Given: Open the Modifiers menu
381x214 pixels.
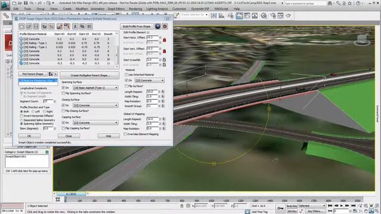Looking at the screenshot, I should [82, 9].
